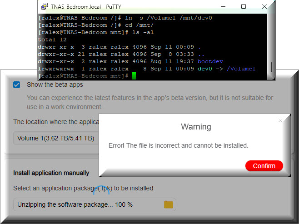Screen dimensions: 299x224
Task: Click the error message text in dialog
Action: click(179, 145)
